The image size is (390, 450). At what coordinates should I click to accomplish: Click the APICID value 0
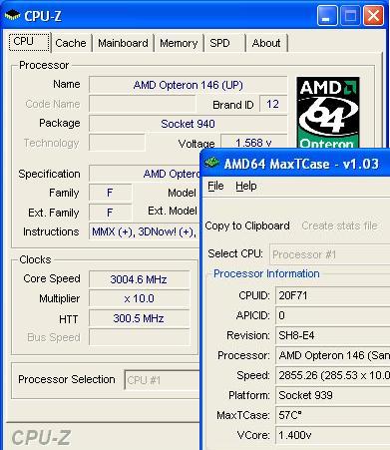pos(332,315)
